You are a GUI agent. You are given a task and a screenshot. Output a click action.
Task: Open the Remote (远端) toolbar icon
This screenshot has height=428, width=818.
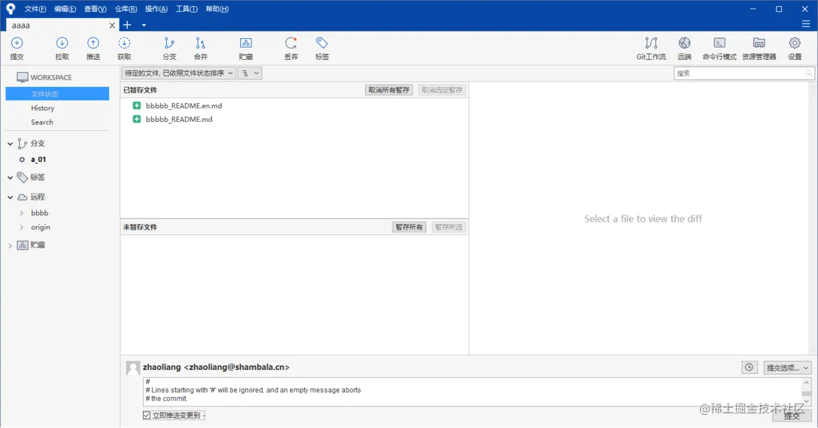(685, 43)
